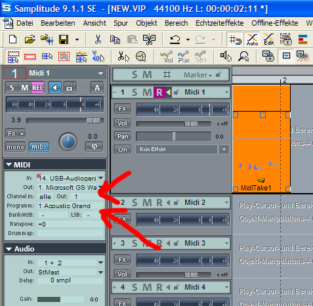Viewport: 313px width, 306px height.
Task: Cut selection using the scissors icon
Action: click(x=98, y=39)
